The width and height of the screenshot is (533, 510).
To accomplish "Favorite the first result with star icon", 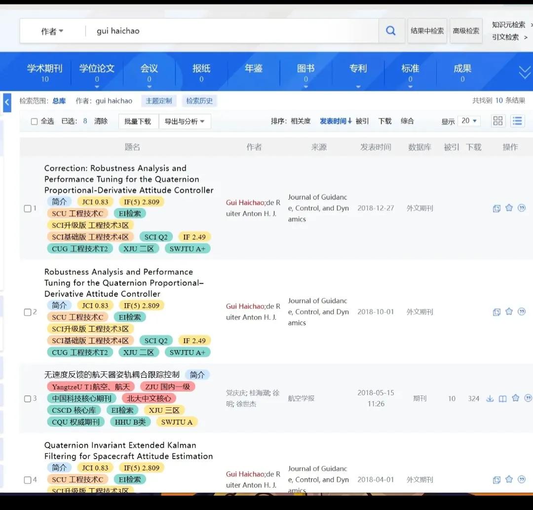I will pyautogui.click(x=509, y=208).
